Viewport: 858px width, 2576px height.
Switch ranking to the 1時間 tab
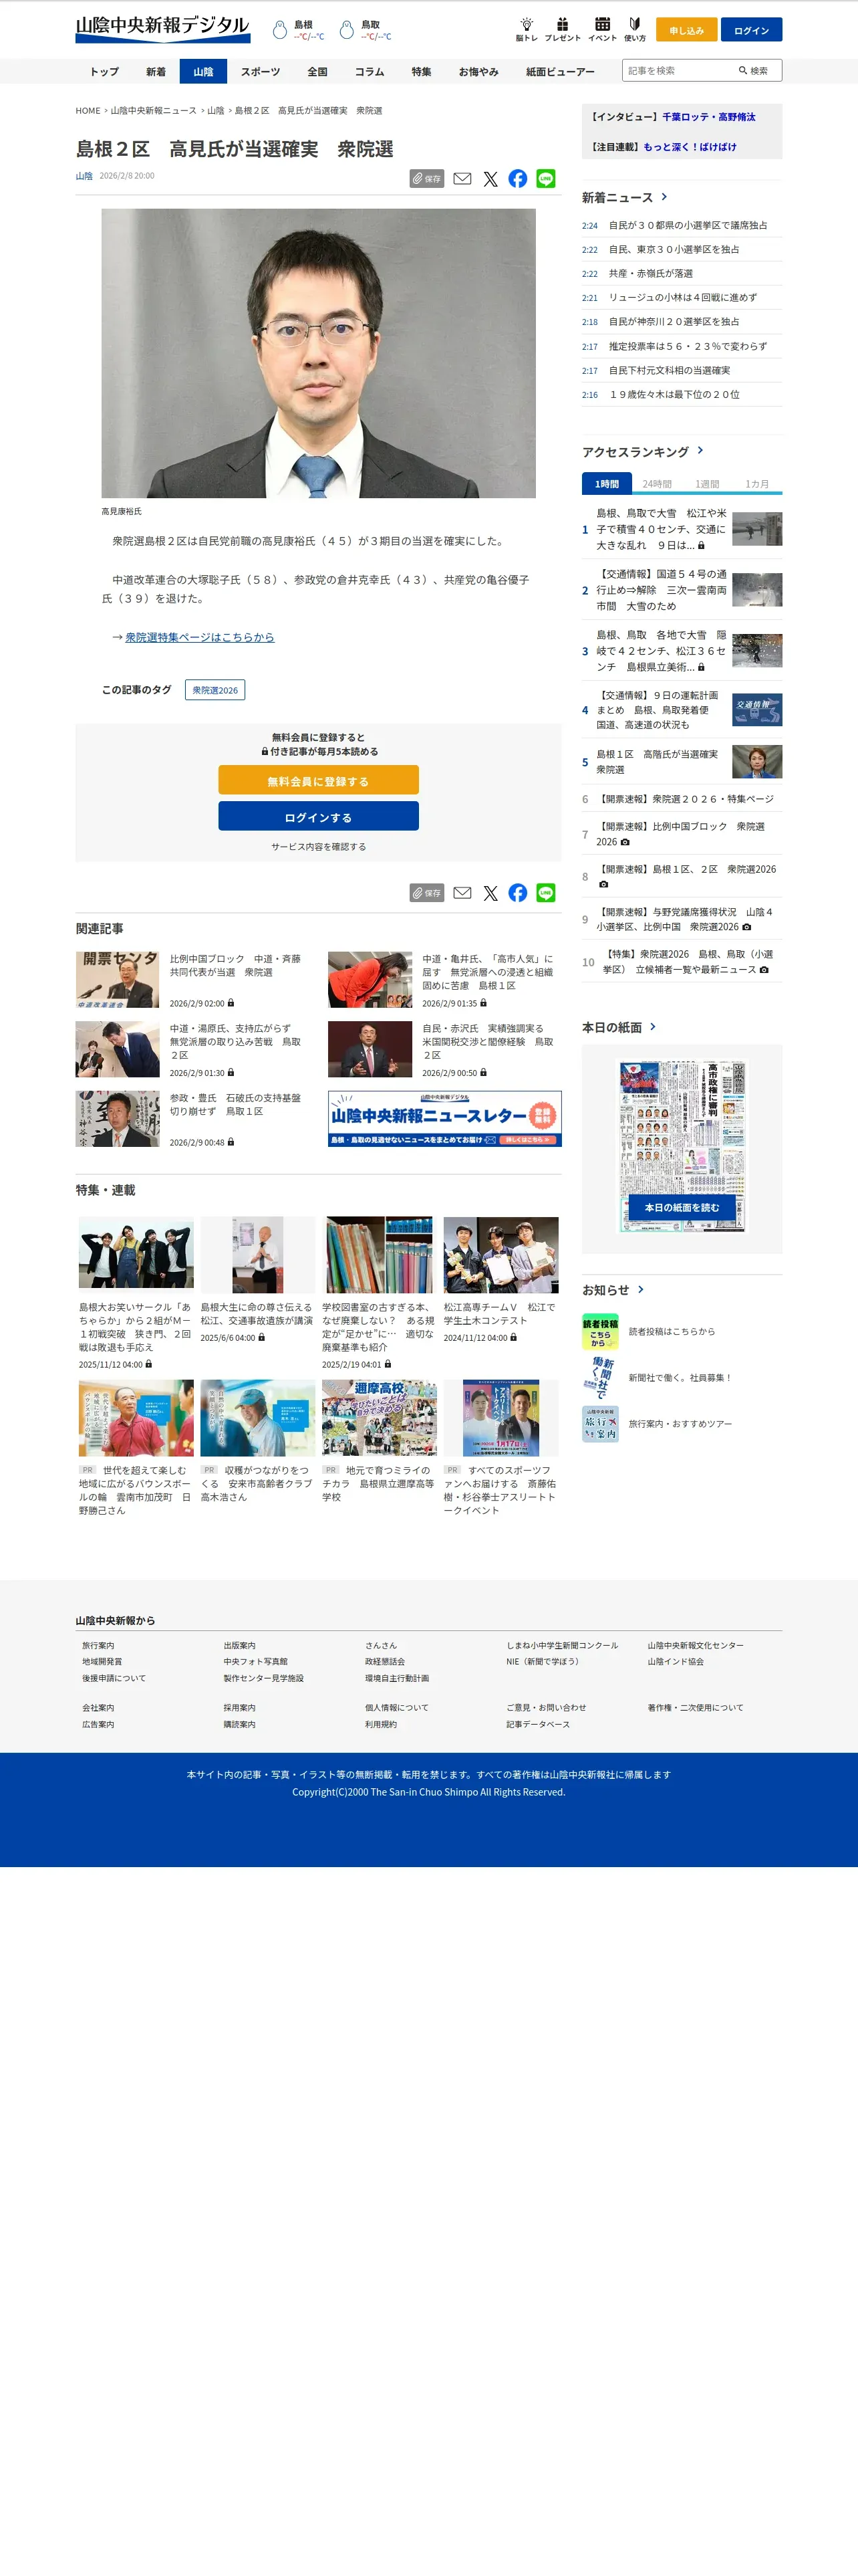coord(607,483)
